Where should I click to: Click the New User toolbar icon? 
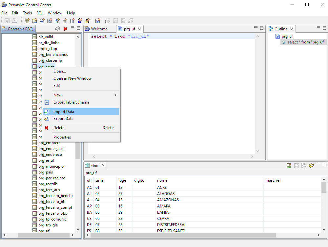[x=80, y=21]
